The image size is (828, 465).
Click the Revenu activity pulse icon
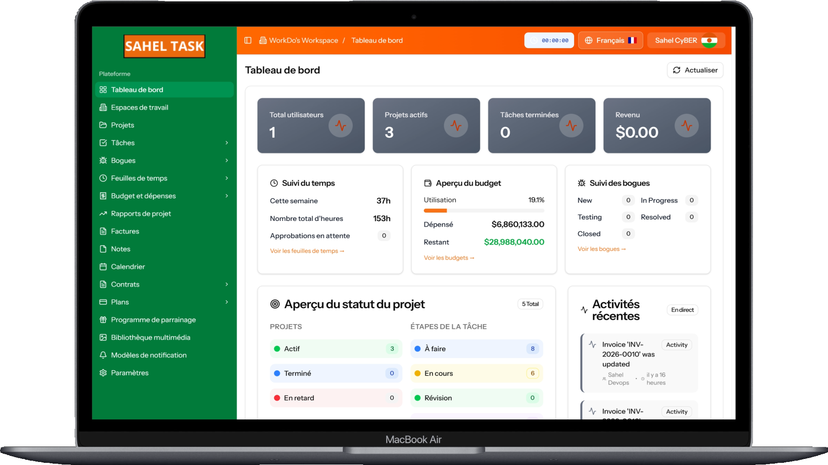[687, 125]
